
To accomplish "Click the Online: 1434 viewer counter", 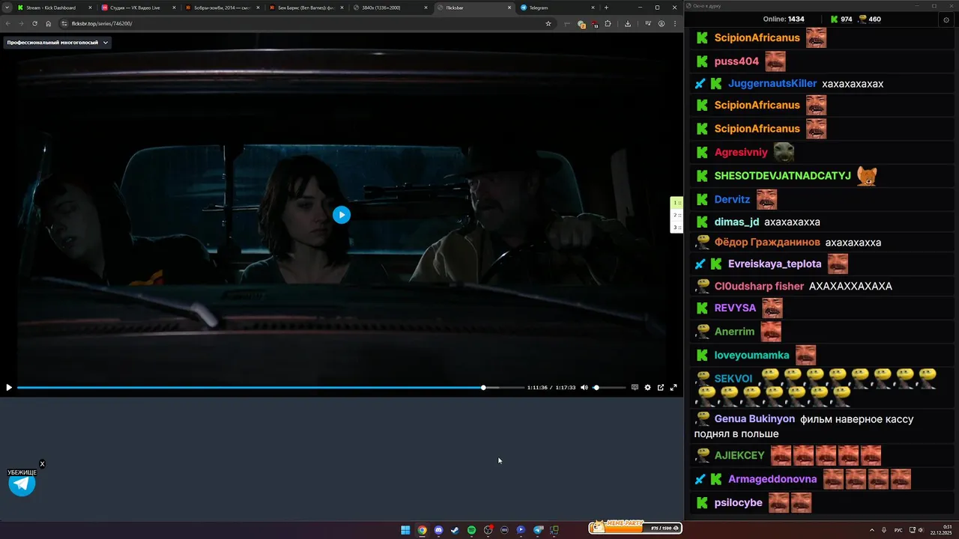I will (x=784, y=19).
